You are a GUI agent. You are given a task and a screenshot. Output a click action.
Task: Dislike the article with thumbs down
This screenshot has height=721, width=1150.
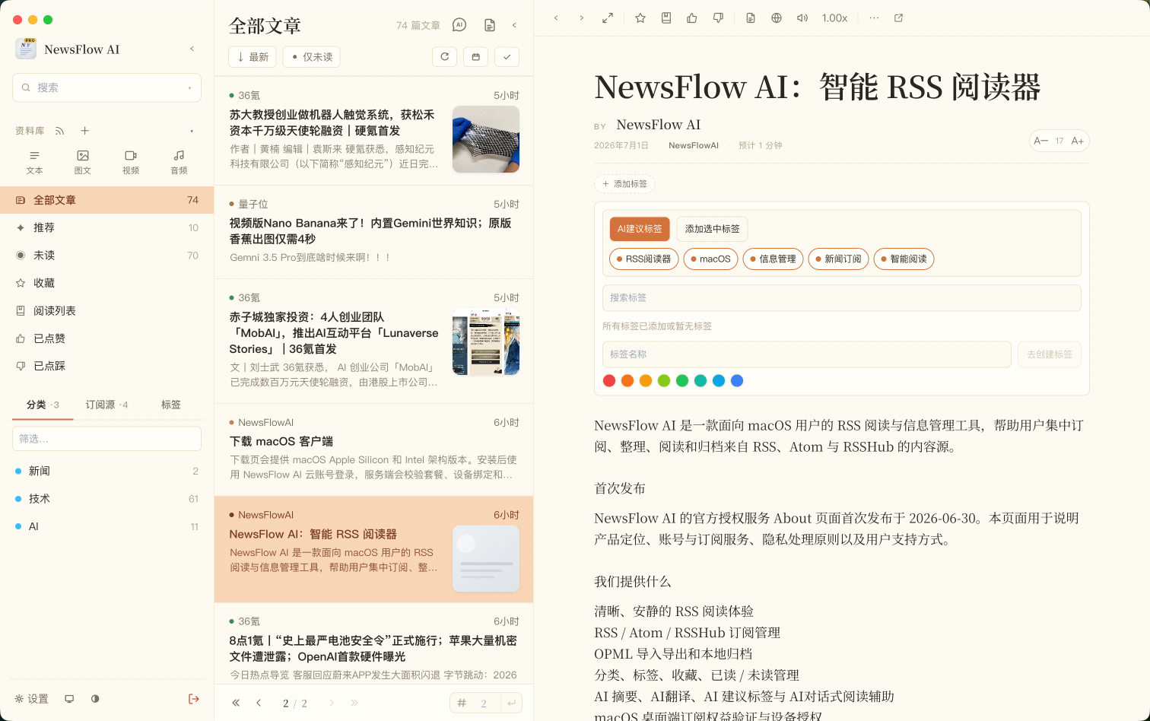point(718,18)
